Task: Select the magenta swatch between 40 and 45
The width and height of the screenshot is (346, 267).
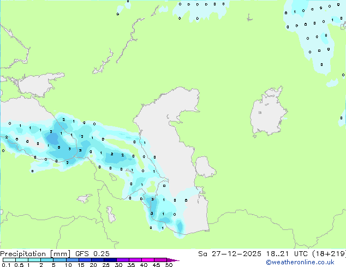Action: click(148, 260)
